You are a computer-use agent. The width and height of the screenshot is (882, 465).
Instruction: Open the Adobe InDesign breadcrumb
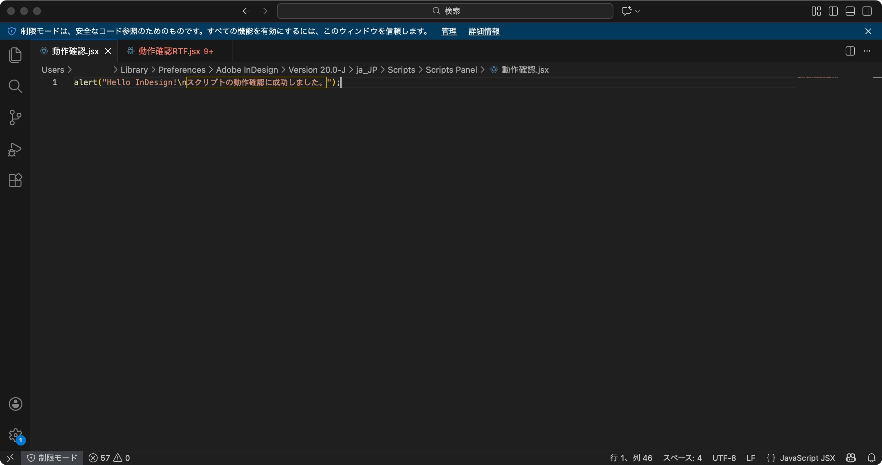(x=247, y=70)
